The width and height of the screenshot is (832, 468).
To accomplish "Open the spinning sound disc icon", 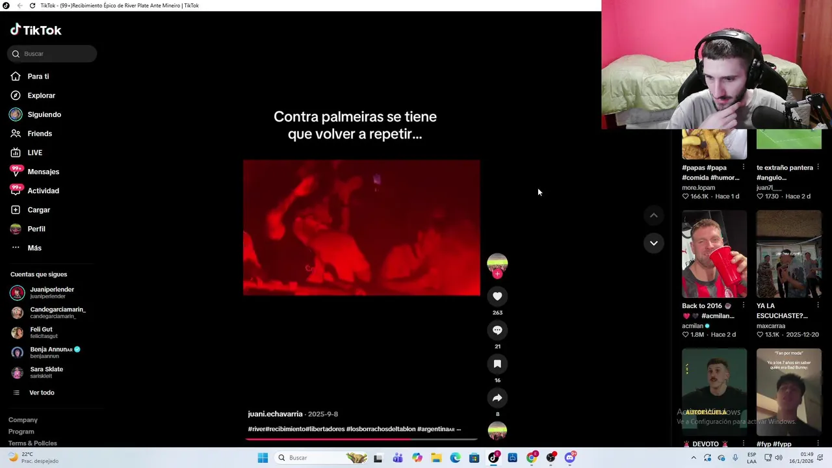I will tap(497, 431).
